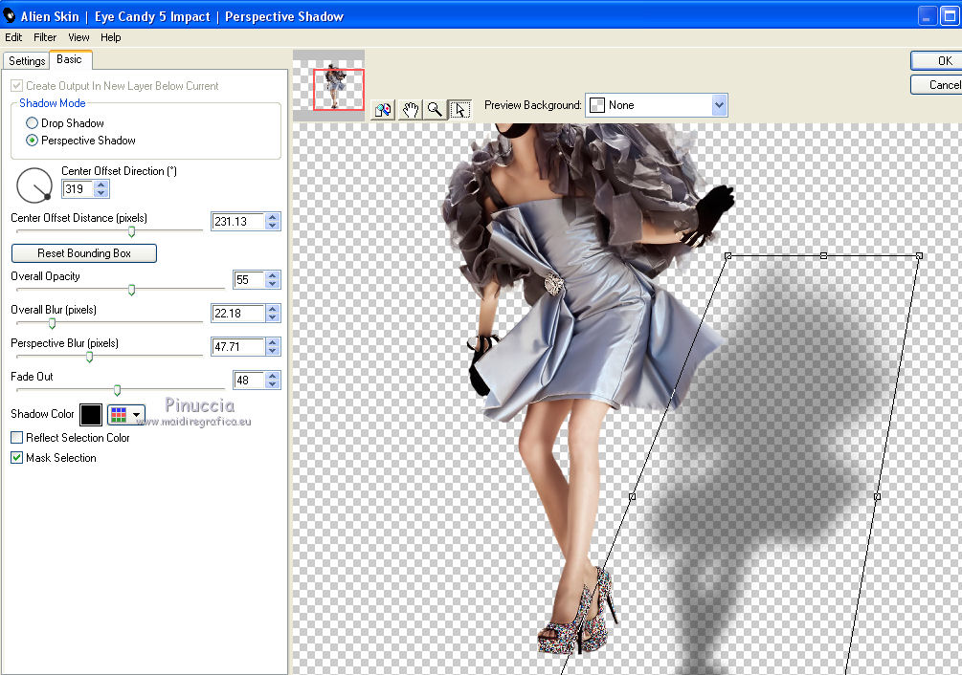Click the direction dial control
962x675 pixels.
click(34, 185)
